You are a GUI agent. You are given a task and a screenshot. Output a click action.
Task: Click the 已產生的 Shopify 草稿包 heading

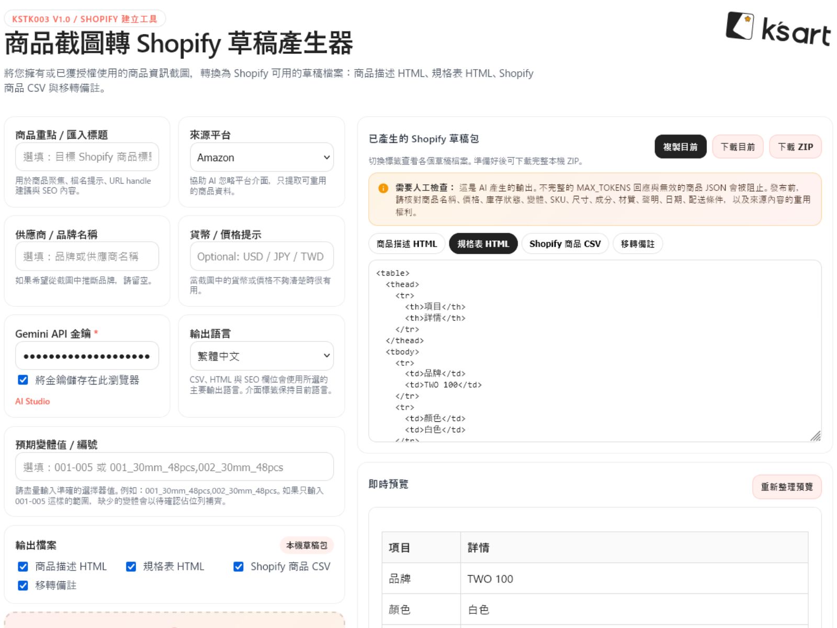(x=424, y=139)
